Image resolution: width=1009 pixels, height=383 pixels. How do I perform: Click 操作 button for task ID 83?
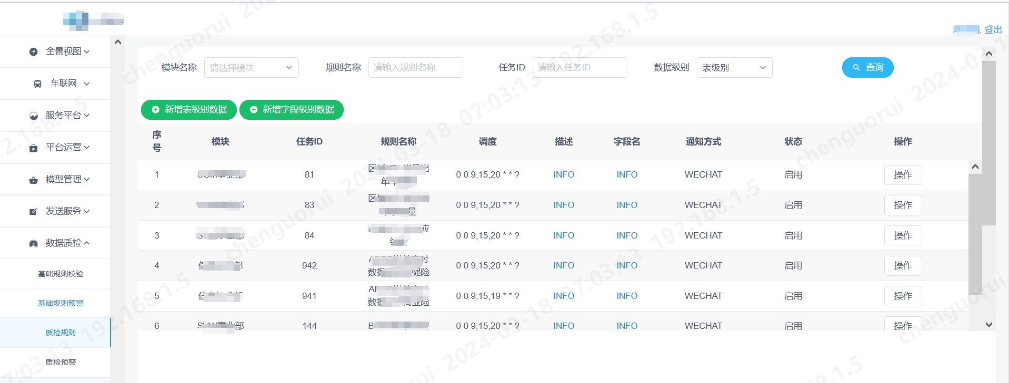point(903,205)
